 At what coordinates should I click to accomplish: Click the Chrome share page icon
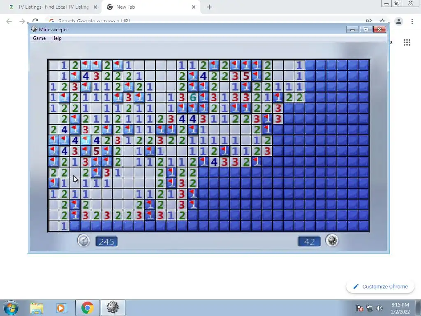pos(369,21)
